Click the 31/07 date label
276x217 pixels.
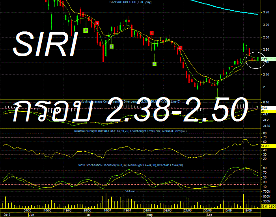point(147,210)
